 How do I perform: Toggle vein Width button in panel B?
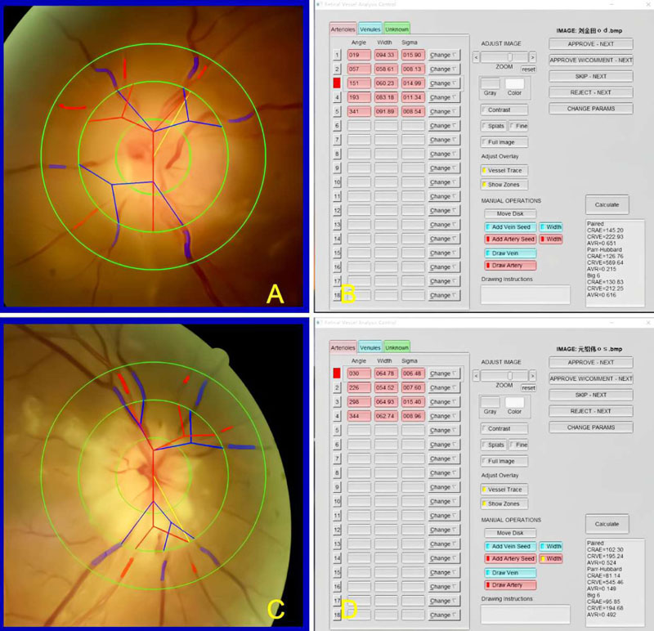550,227
